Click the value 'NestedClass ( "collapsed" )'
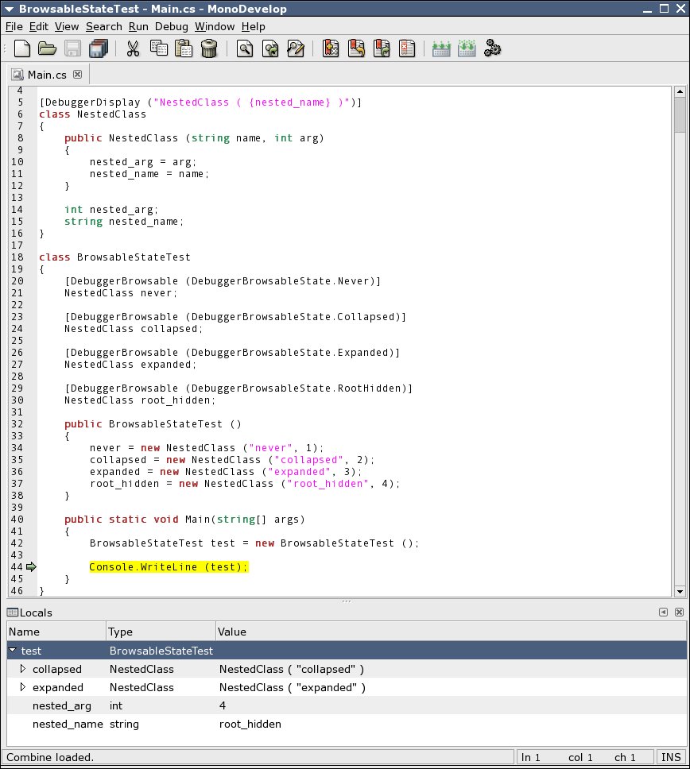The image size is (690, 769). tap(292, 669)
